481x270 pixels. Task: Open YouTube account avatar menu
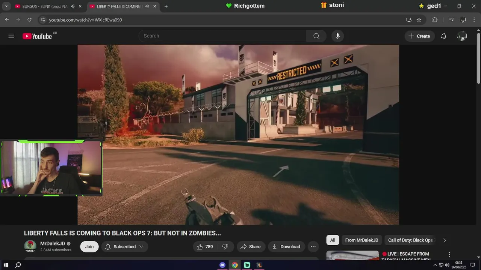tap(462, 36)
